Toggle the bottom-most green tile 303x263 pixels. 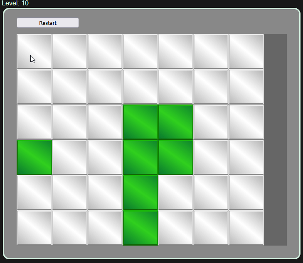(140, 228)
